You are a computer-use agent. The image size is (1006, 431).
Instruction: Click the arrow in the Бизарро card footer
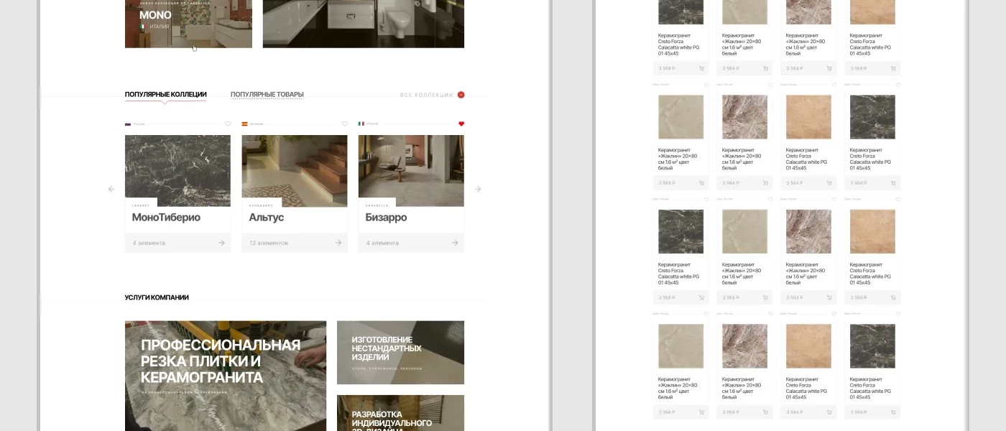455,243
